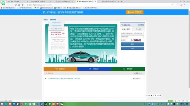The width and height of the screenshot is (190, 106).
Task: Open the notice dated 2022-05-27
Action: coord(64,78)
